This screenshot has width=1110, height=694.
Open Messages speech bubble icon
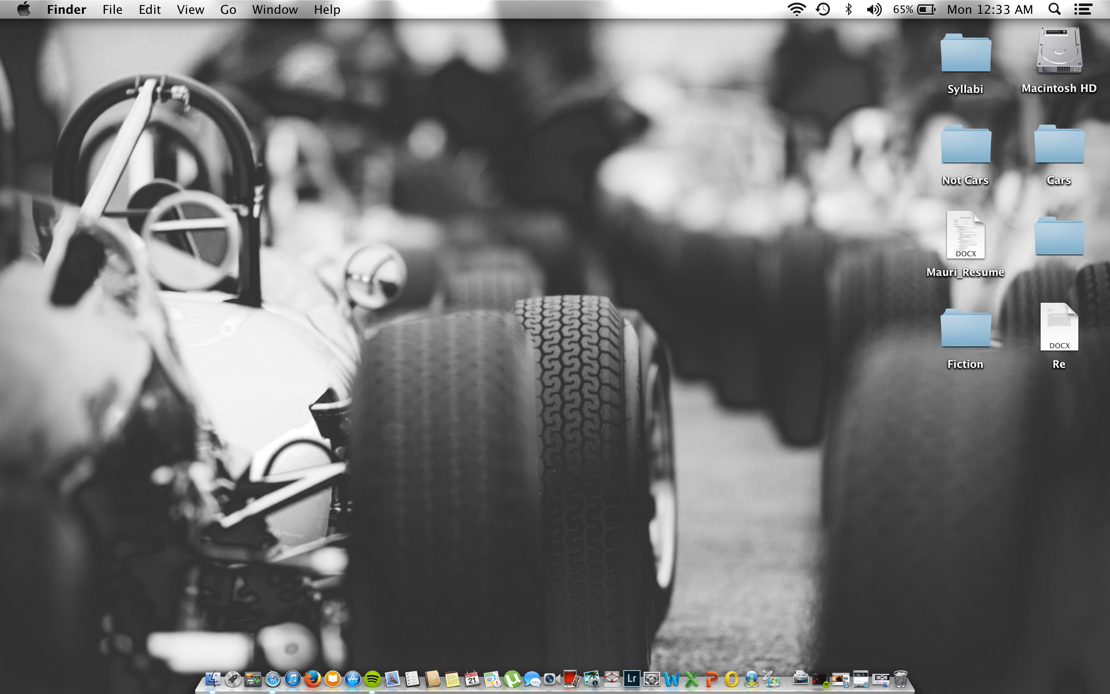point(532,679)
